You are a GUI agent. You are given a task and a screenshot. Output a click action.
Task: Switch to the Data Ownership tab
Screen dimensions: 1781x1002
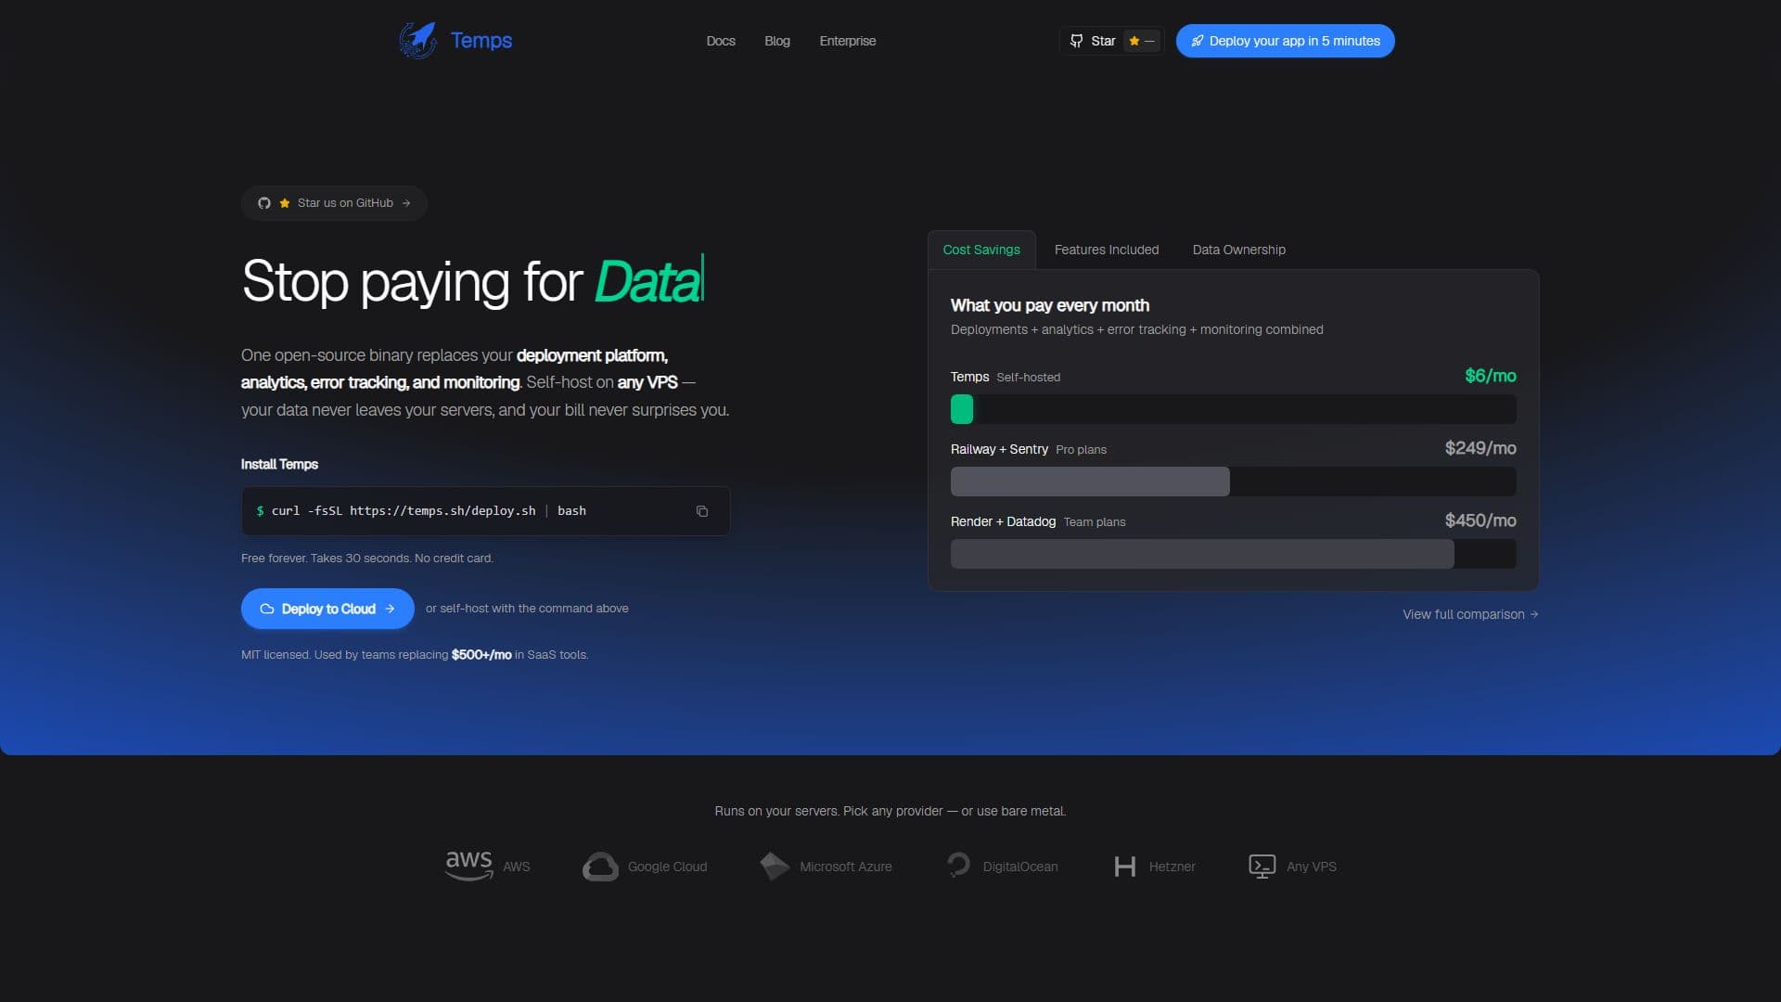(1239, 250)
